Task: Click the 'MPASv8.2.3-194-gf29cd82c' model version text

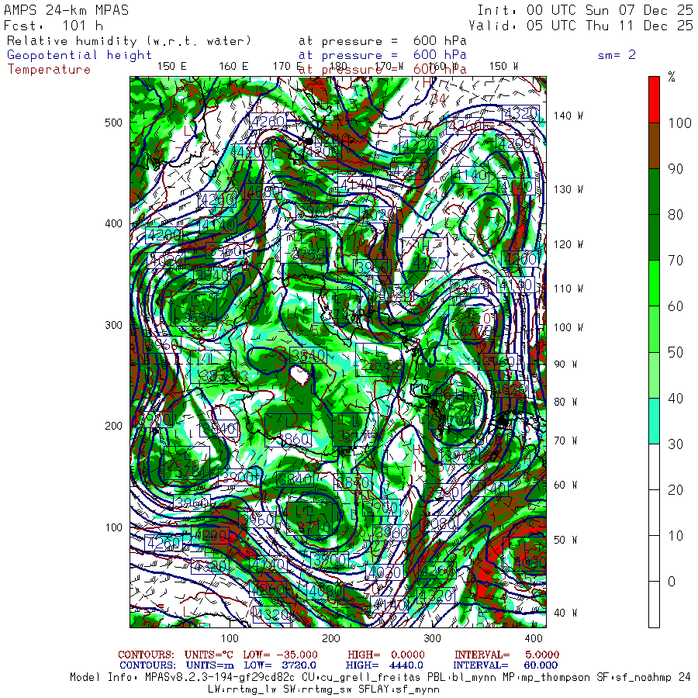Action: point(220,678)
